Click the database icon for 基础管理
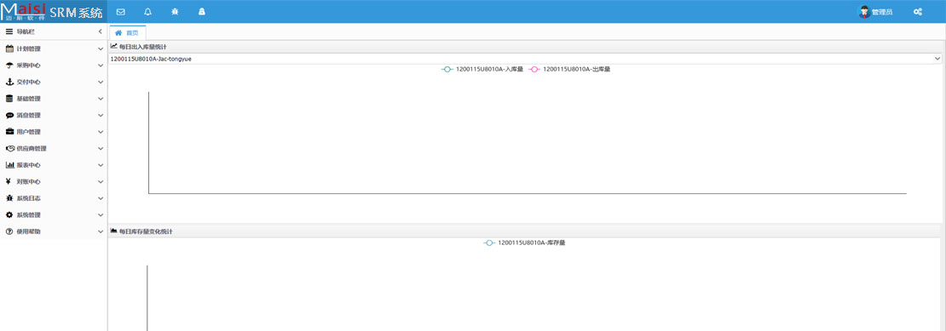The width and height of the screenshot is (946, 331). pyautogui.click(x=9, y=98)
